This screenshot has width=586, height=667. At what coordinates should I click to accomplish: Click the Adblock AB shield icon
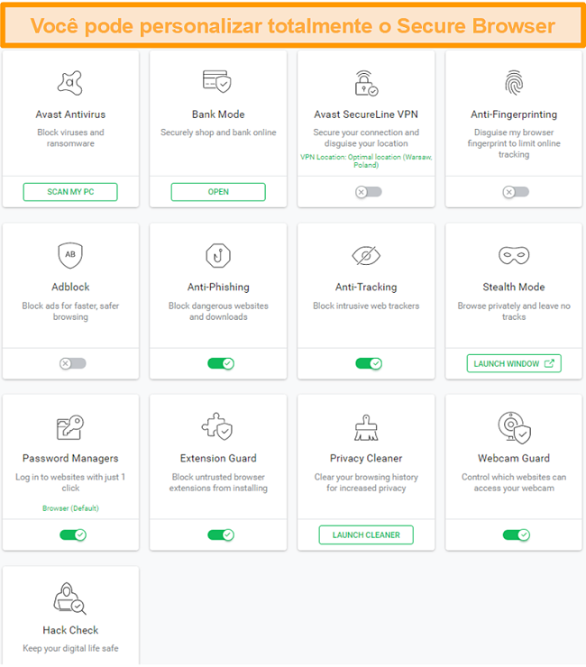coord(70,255)
